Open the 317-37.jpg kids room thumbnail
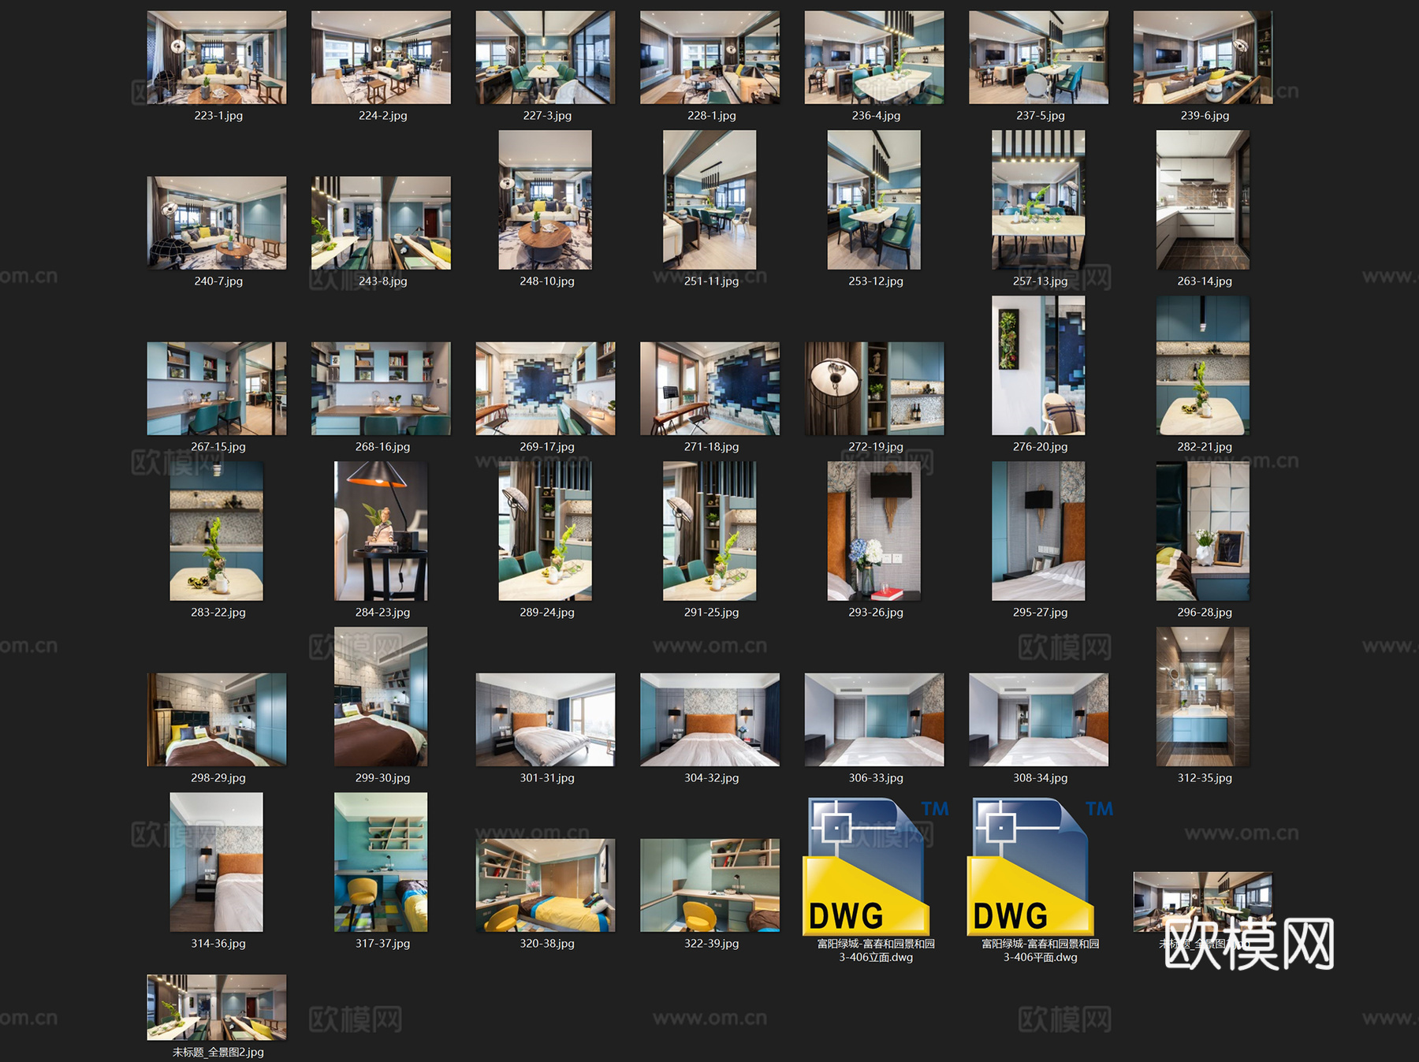This screenshot has width=1419, height=1062. [381, 863]
